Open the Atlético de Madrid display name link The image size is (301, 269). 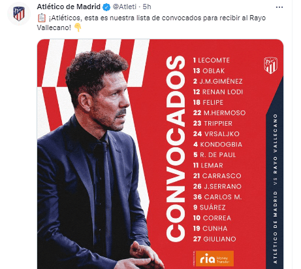click(69, 7)
